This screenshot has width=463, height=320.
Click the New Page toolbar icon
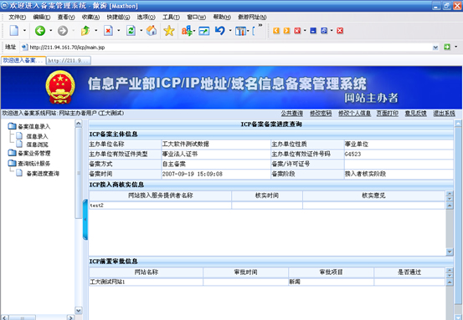pyautogui.click(x=14, y=31)
